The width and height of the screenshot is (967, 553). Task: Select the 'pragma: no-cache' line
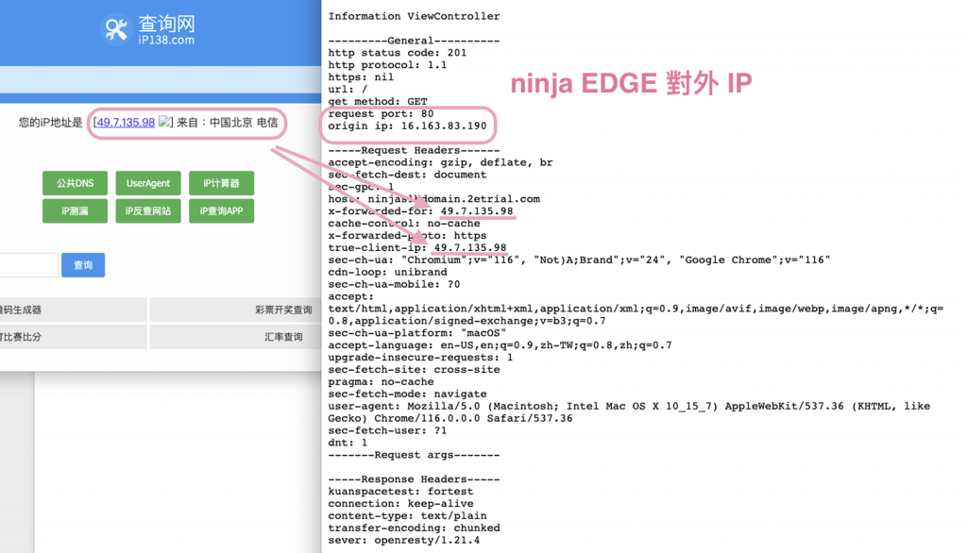381,381
